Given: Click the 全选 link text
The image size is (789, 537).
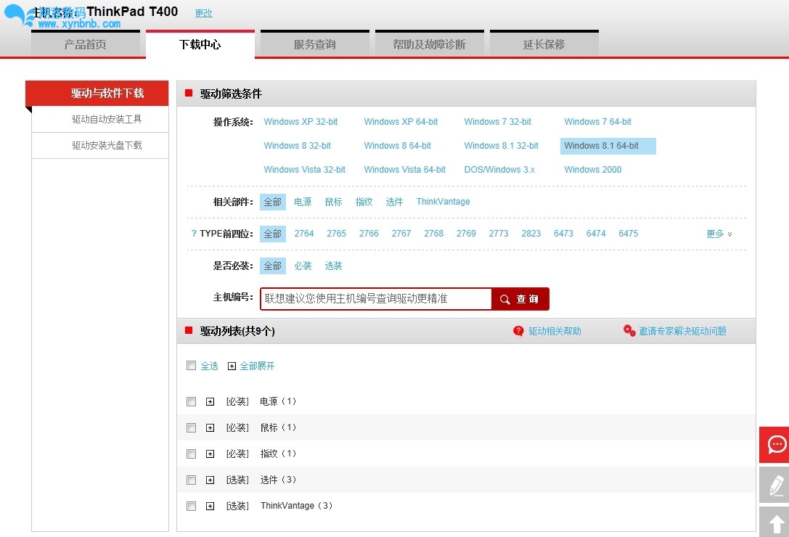Looking at the screenshot, I should (209, 366).
